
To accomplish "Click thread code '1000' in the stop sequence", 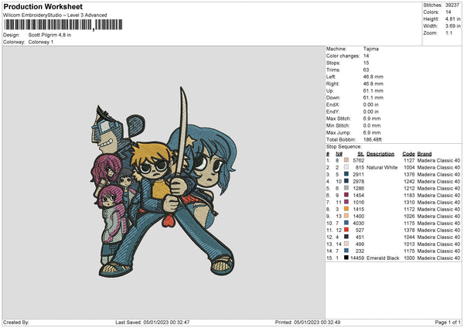I will click(409, 258).
